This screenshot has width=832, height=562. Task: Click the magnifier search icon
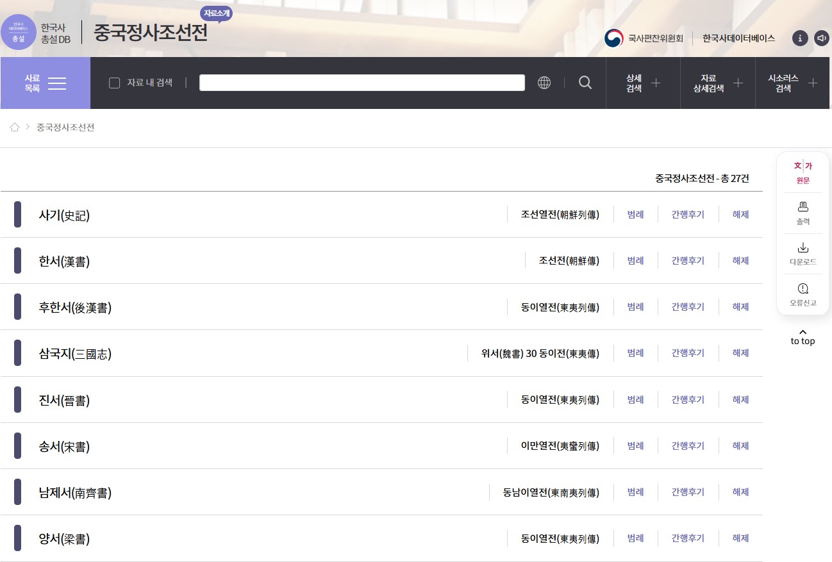(585, 83)
